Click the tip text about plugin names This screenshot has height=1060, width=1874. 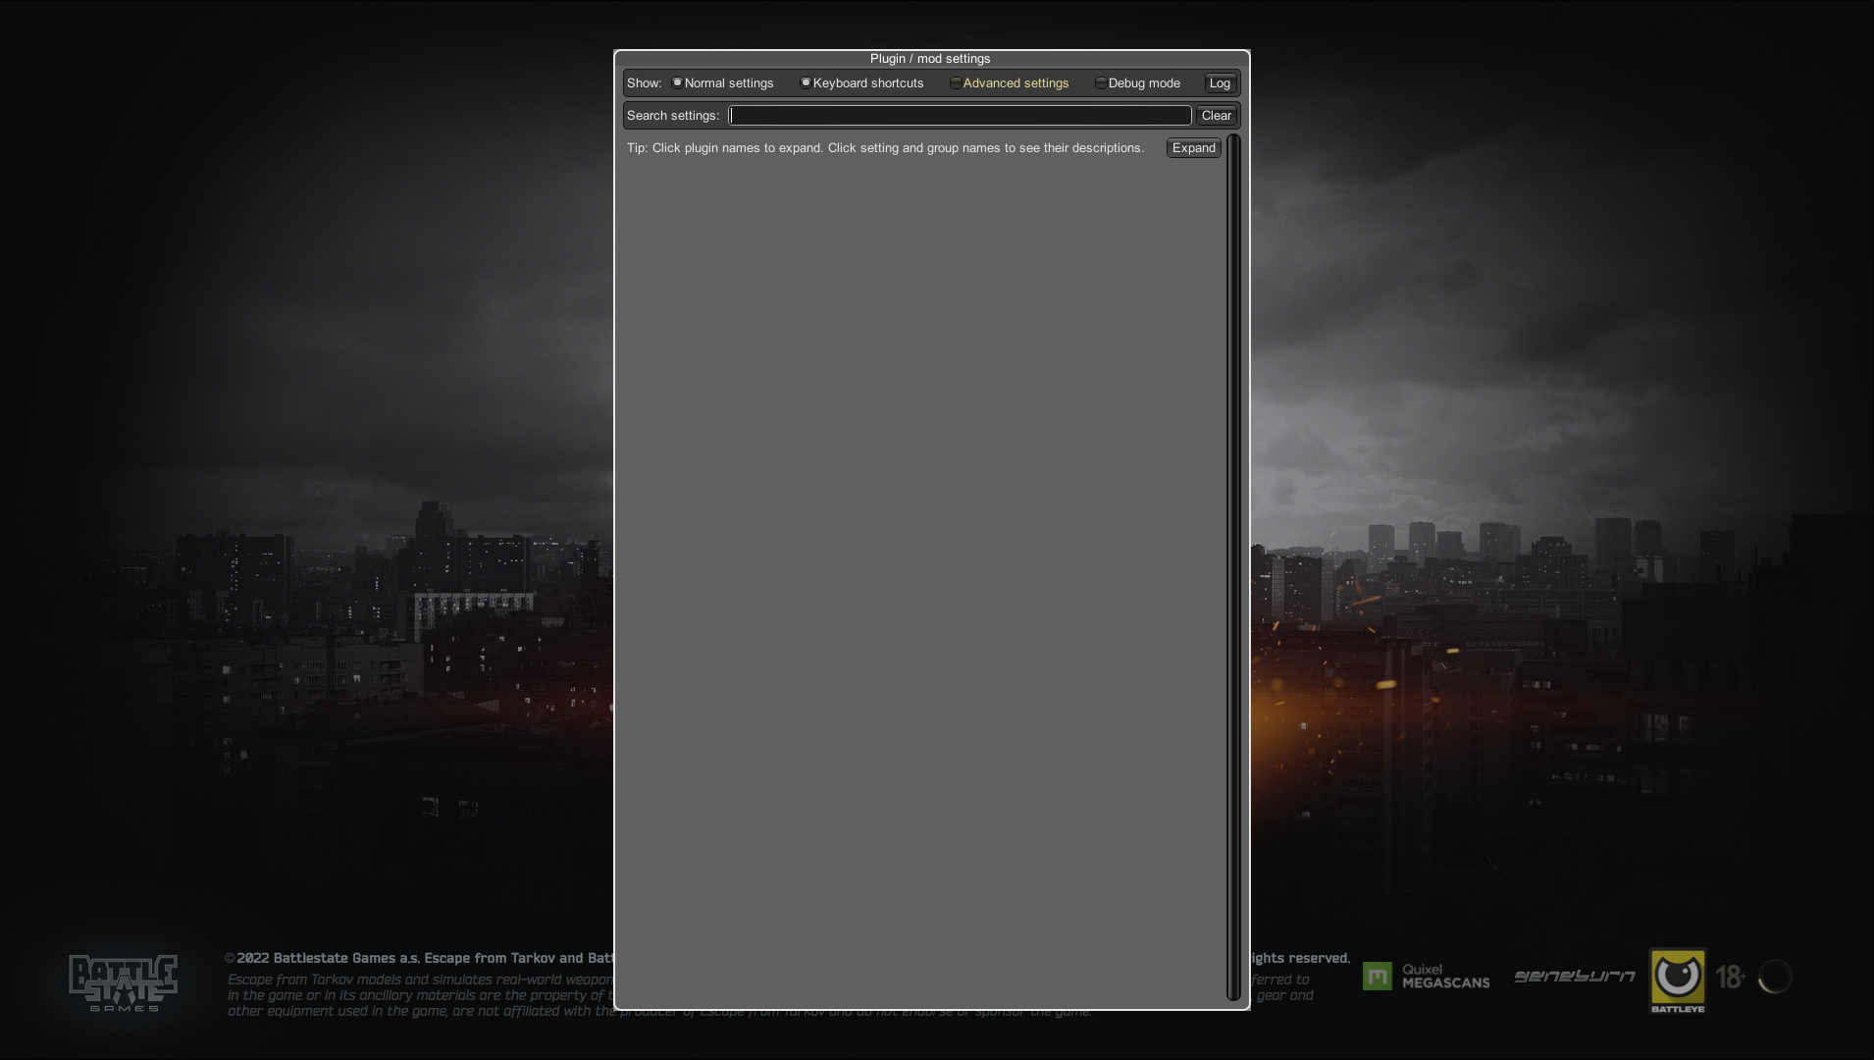pyautogui.click(x=885, y=148)
